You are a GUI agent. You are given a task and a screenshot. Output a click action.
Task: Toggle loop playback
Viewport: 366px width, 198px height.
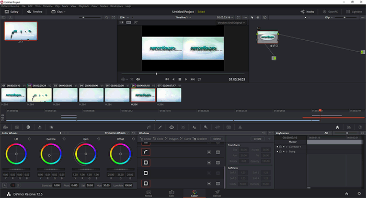199,79
